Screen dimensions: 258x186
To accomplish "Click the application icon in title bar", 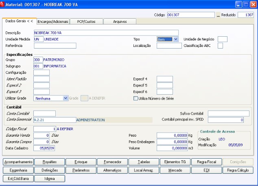I will pos(2,4).
